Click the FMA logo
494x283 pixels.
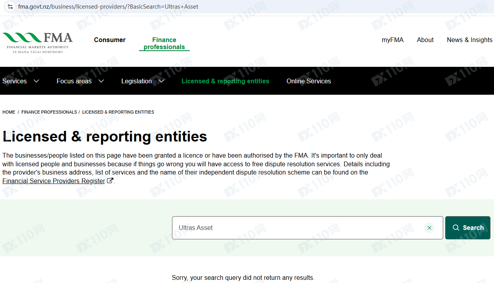pos(37,43)
